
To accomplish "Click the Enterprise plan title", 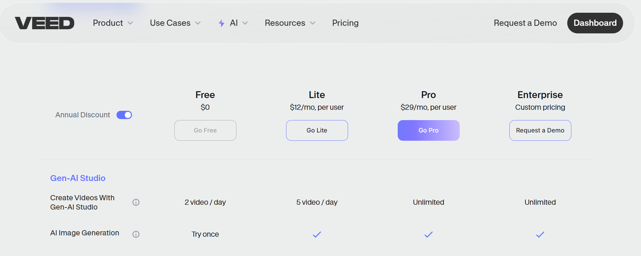I will [540, 94].
